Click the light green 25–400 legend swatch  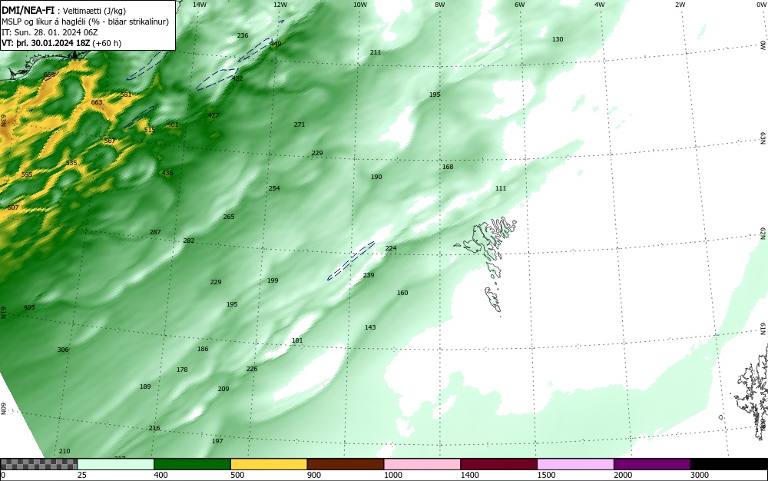(x=116, y=464)
